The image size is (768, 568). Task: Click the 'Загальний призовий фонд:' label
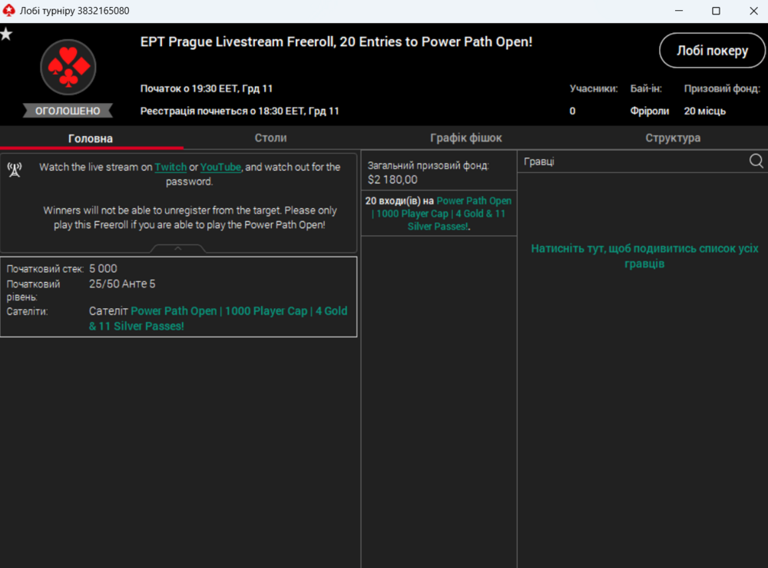pyautogui.click(x=428, y=166)
